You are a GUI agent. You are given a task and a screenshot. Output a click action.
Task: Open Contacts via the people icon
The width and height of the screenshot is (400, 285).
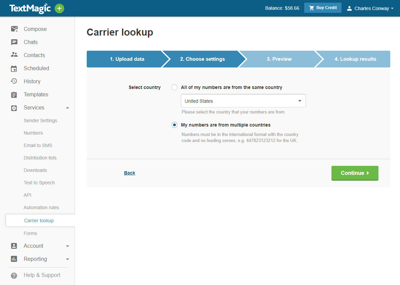14,55
